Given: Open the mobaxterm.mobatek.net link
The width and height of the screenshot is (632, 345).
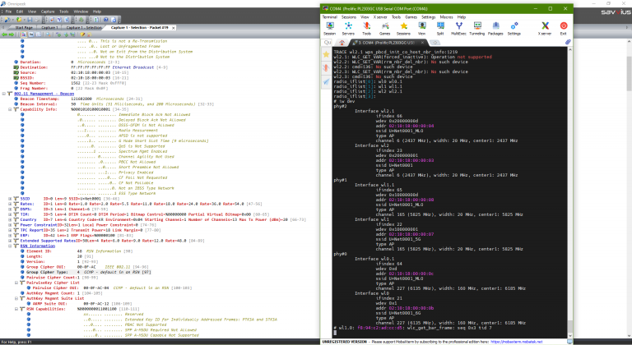Looking at the screenshot, I should pos(516,342).
